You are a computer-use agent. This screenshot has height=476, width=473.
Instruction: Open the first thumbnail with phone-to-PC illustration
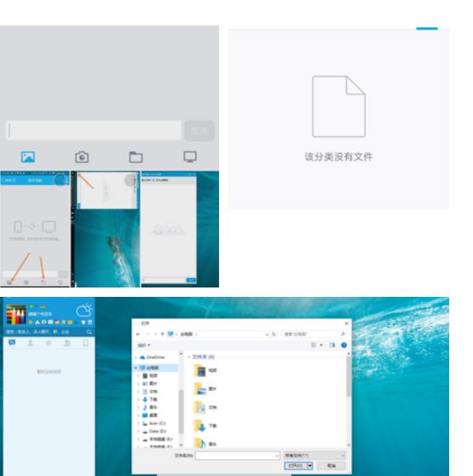(x=35, y=229)
